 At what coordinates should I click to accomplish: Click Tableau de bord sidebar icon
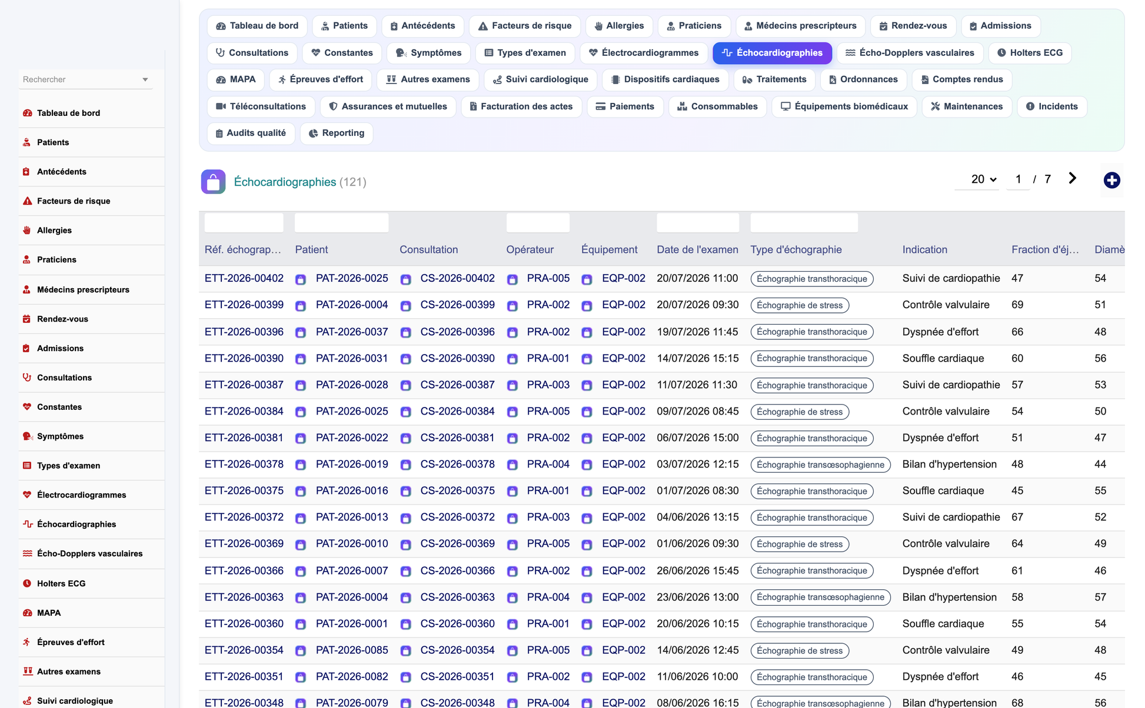point(27,113)
